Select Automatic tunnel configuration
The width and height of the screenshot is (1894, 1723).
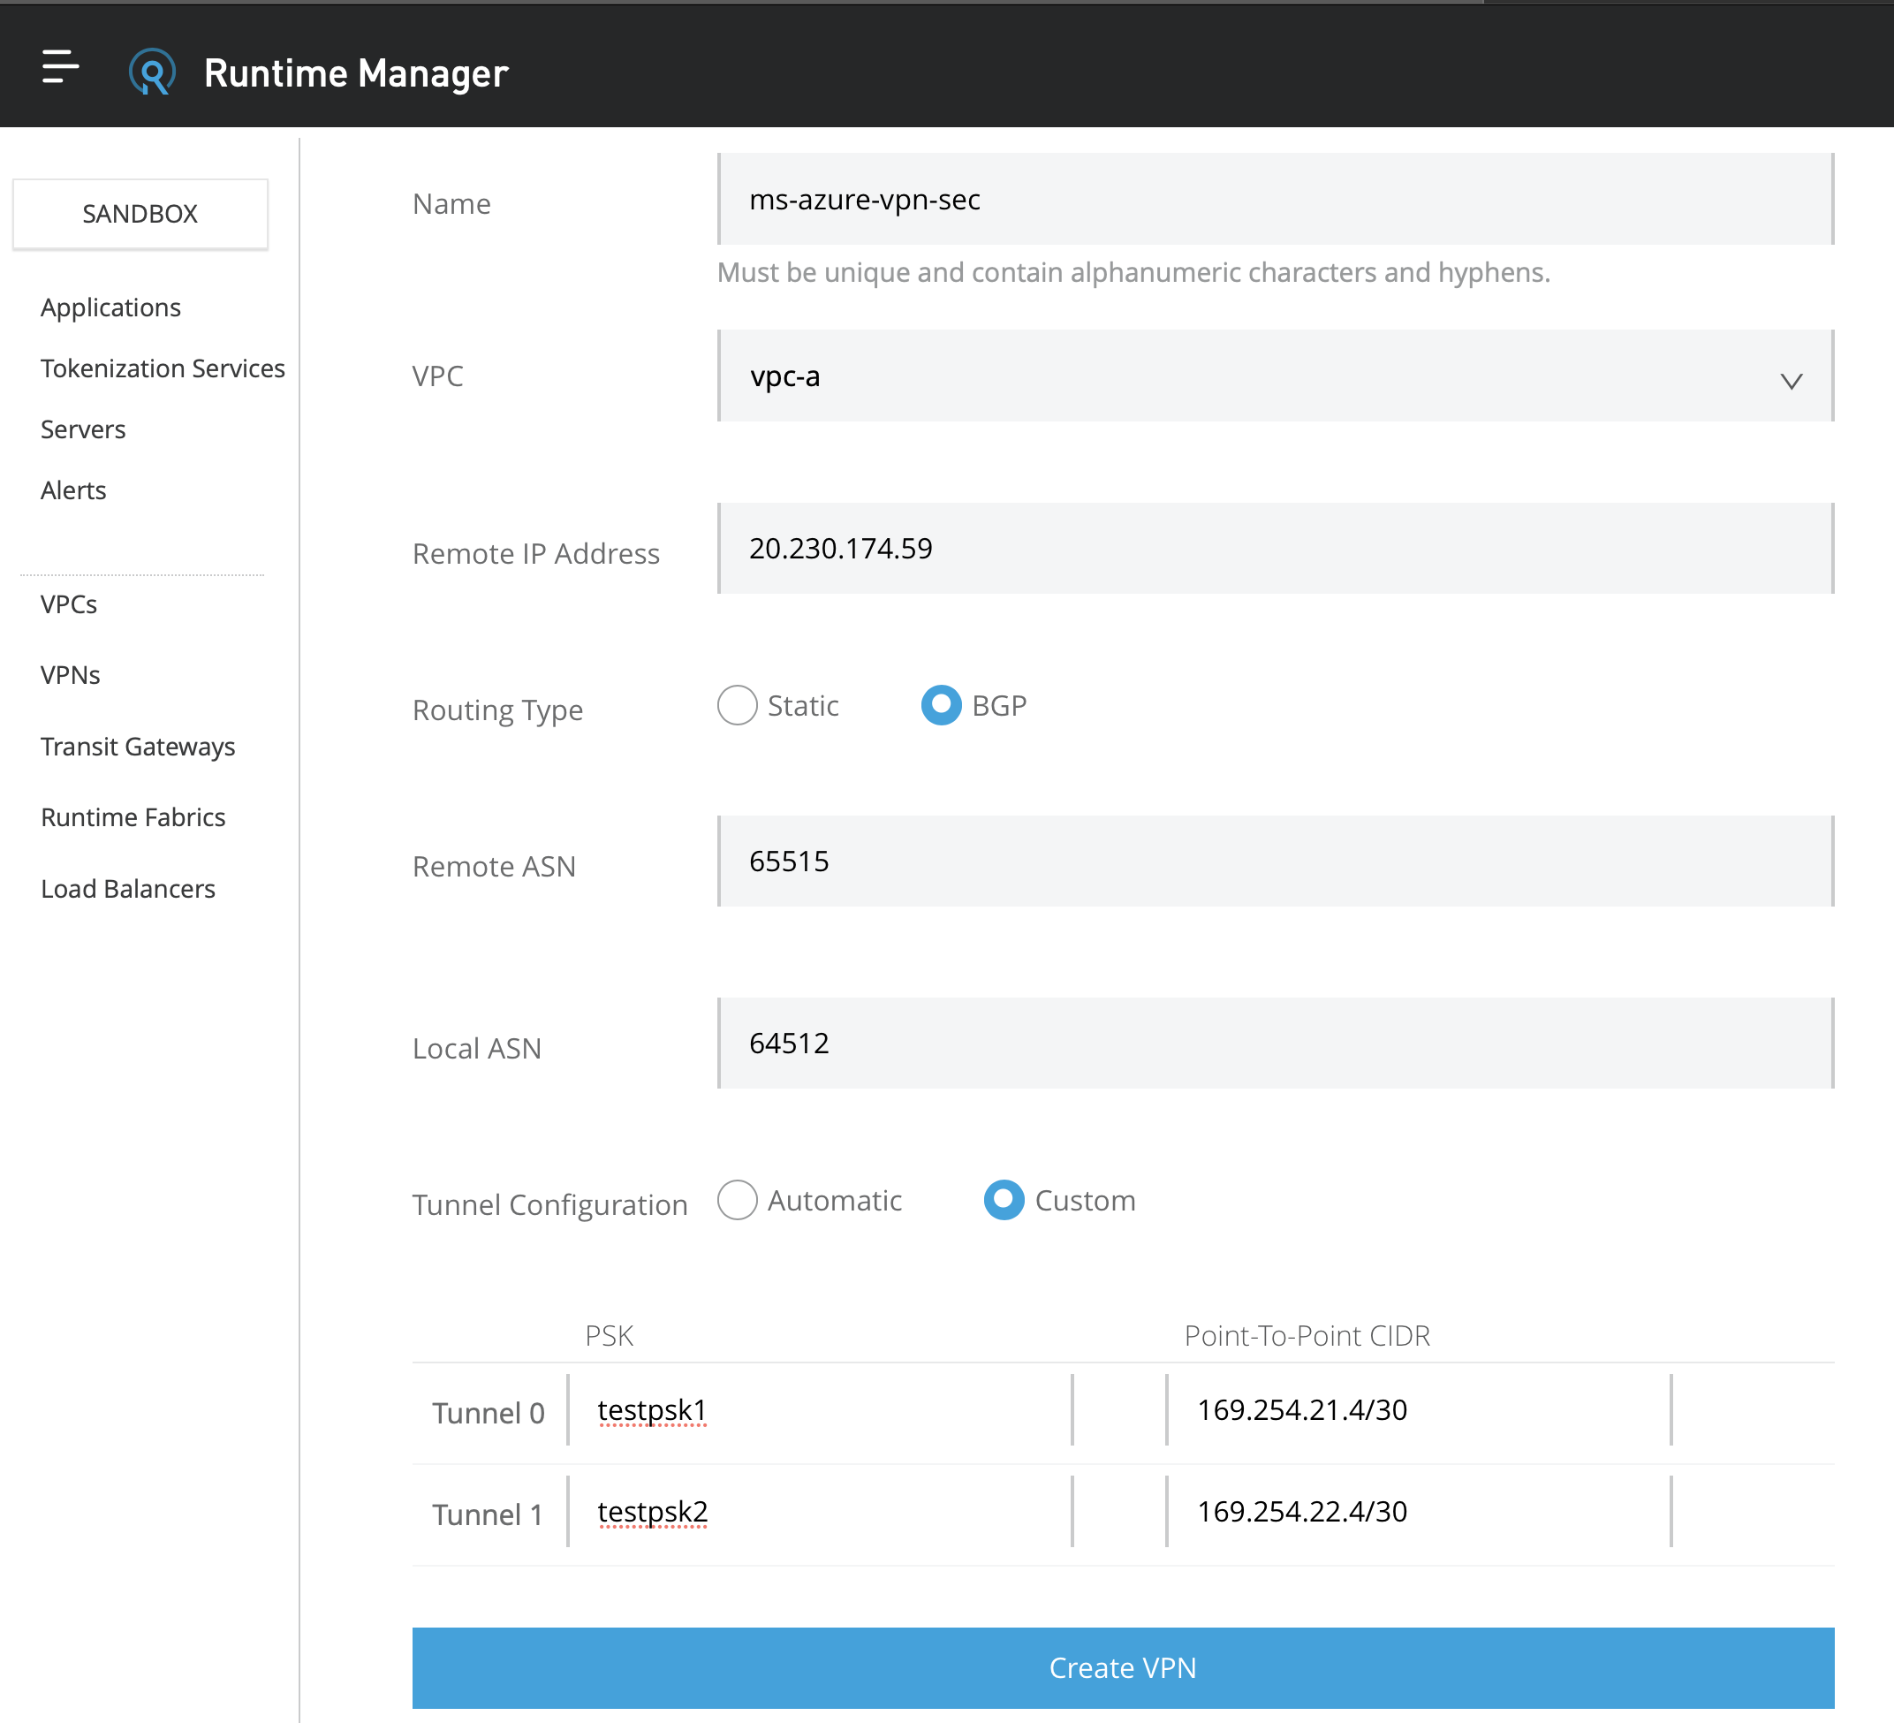(x=739, y=1200)
